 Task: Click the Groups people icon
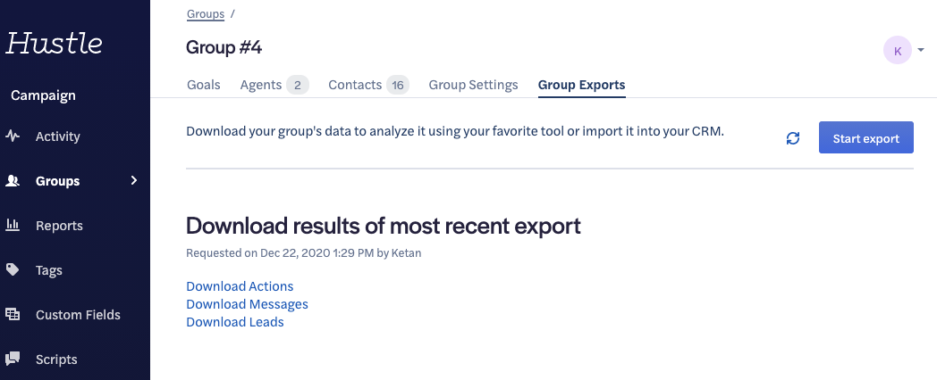pyautogui.click(x=13, y=181)
